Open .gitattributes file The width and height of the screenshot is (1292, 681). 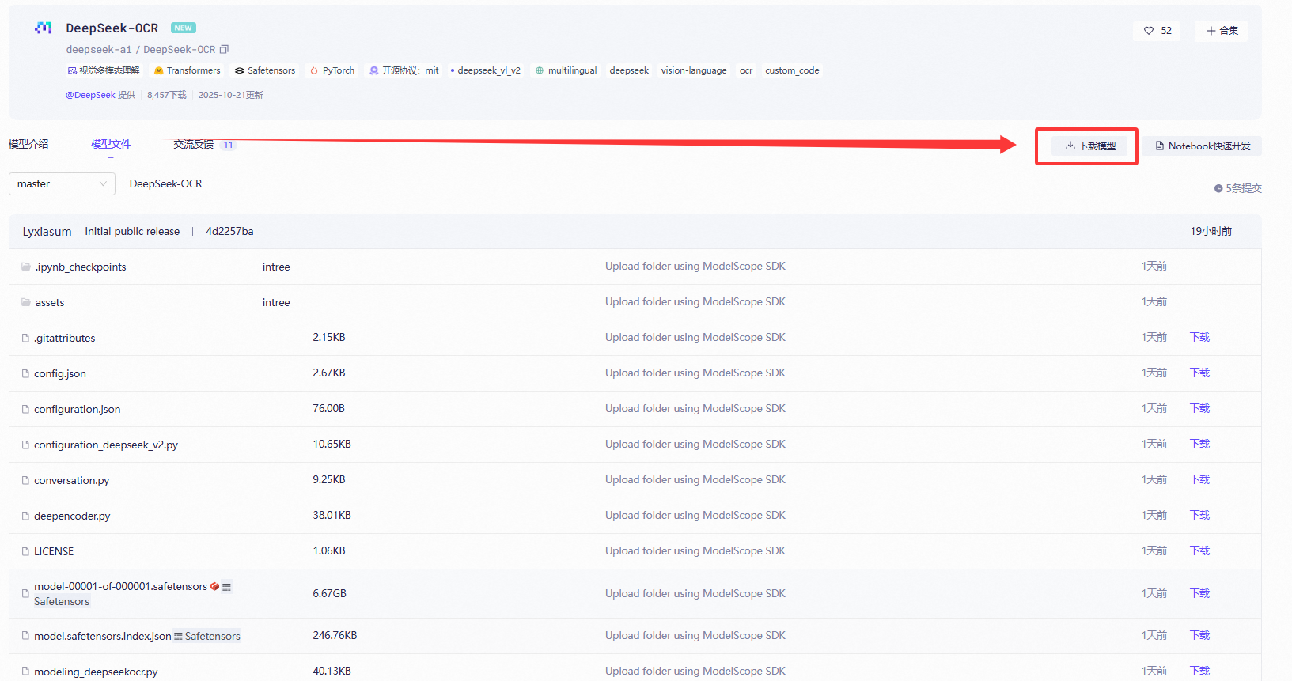pos(64,338)
